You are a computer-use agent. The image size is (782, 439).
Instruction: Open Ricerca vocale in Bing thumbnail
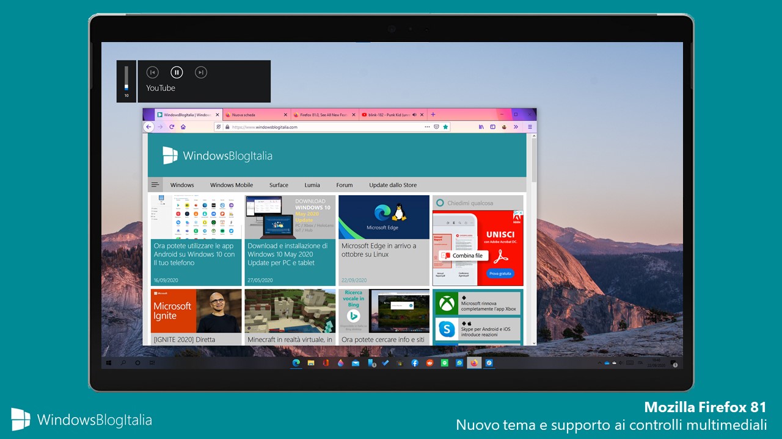(x=384, y=311)
